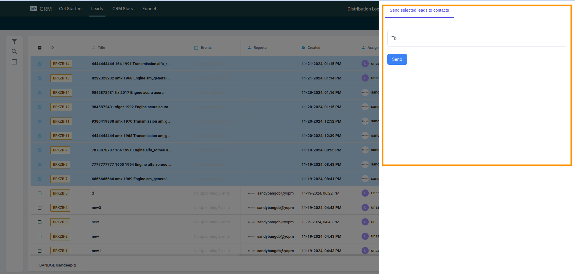Click the square icon in the left sidebar
The width and height of the screenshot is (575, 274).
pyautogui.click(x=14, y=62)
